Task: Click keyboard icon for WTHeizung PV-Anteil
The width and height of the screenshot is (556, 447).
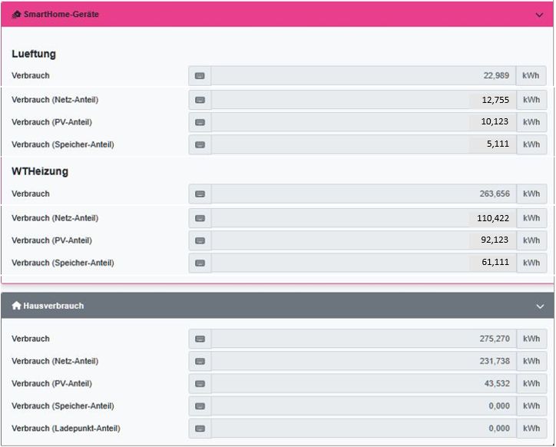Action: (x=200, y=240)
